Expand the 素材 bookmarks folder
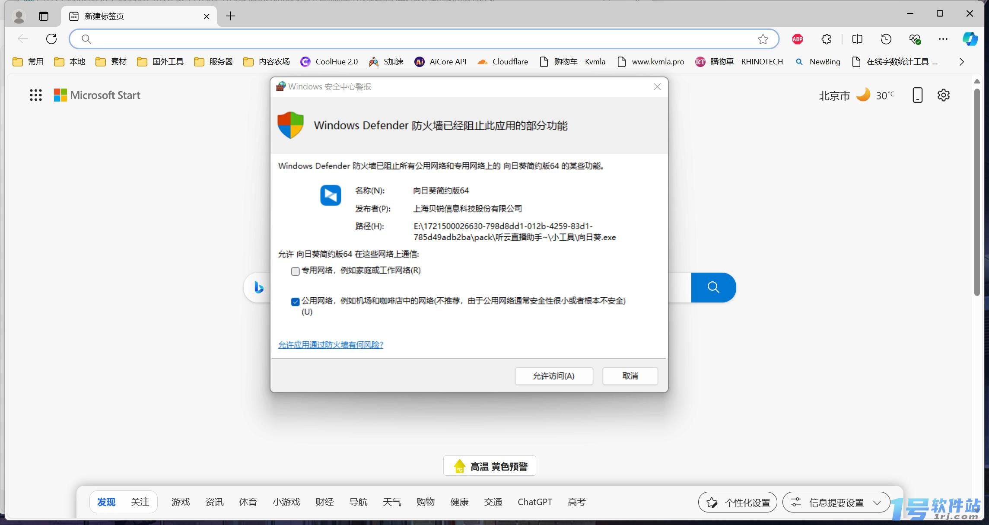This screenshot has width=989, height=525. pos(111,62)
